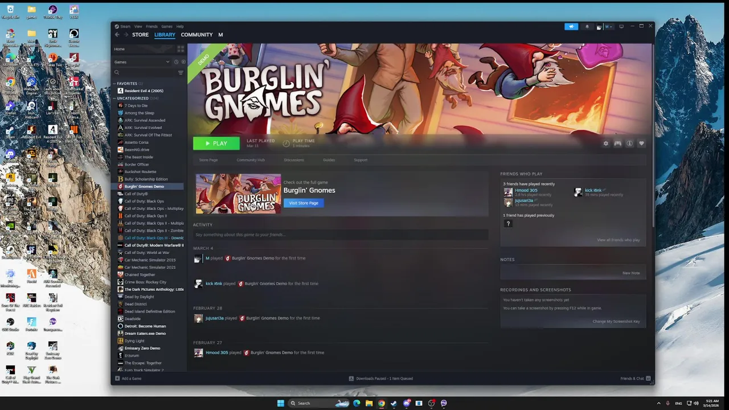The height and width of the screenshot is (410, 729).
Task: Open the notifications bell
Action: coord(587,26)
